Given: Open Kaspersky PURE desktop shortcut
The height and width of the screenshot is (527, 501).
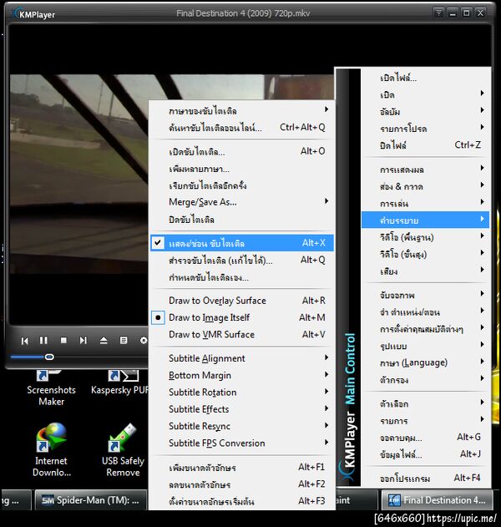Looking at the screenshot, I should [120, 383].
